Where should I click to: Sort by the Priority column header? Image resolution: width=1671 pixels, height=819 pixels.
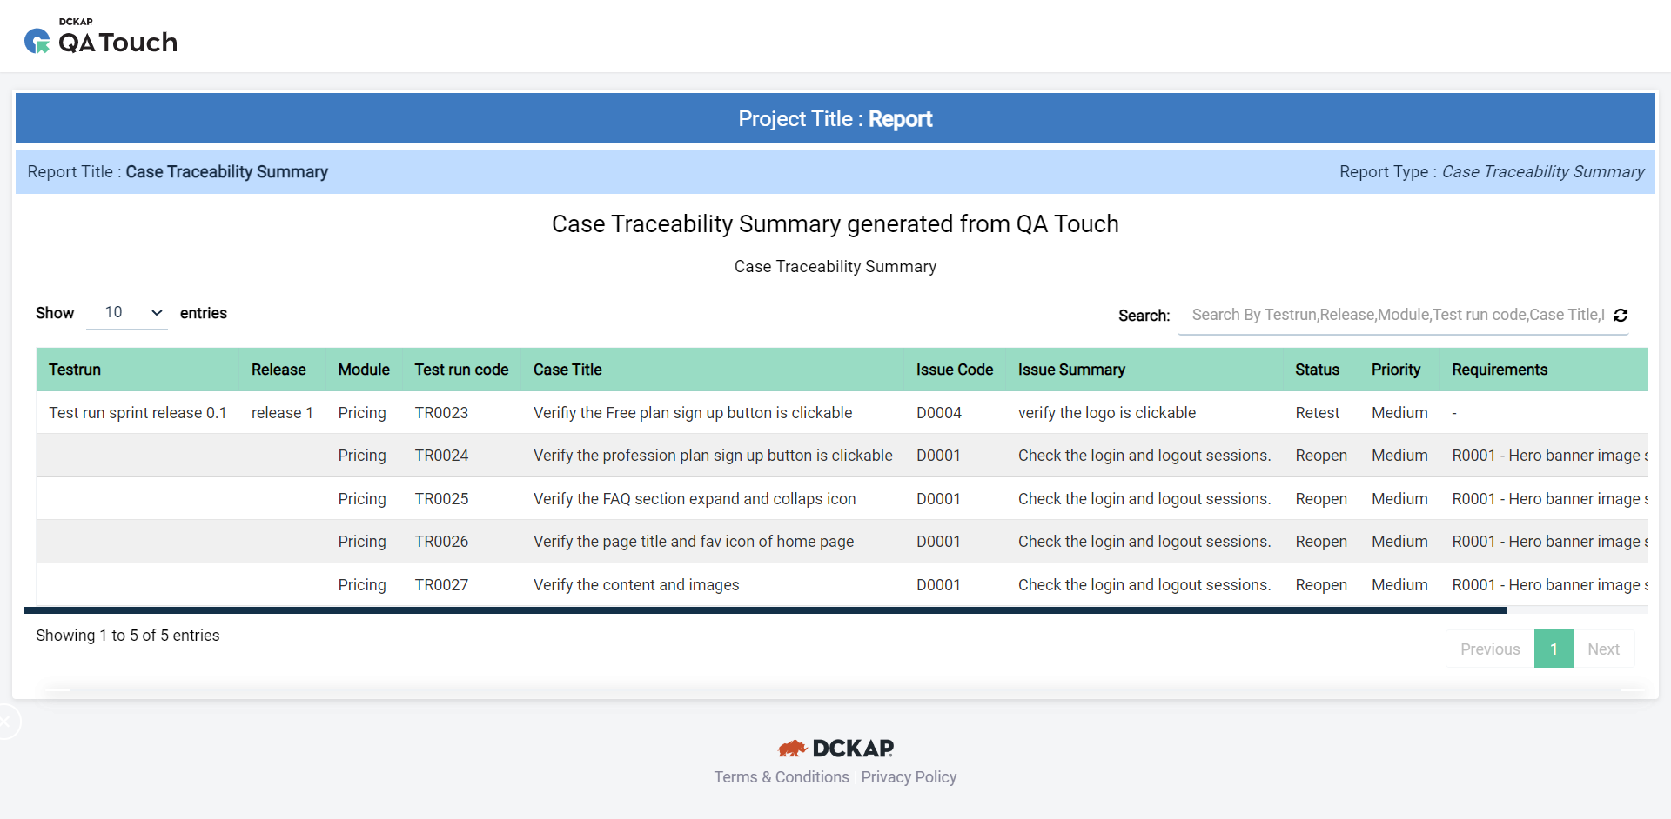point(1396,370)
